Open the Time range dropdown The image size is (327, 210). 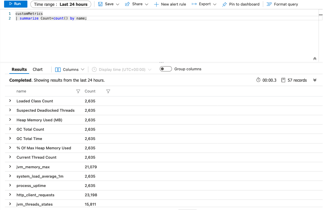tap(61, 4)
